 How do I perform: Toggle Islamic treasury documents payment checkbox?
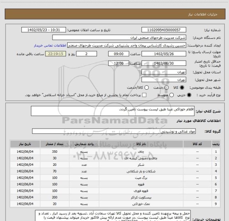[144, 95]
